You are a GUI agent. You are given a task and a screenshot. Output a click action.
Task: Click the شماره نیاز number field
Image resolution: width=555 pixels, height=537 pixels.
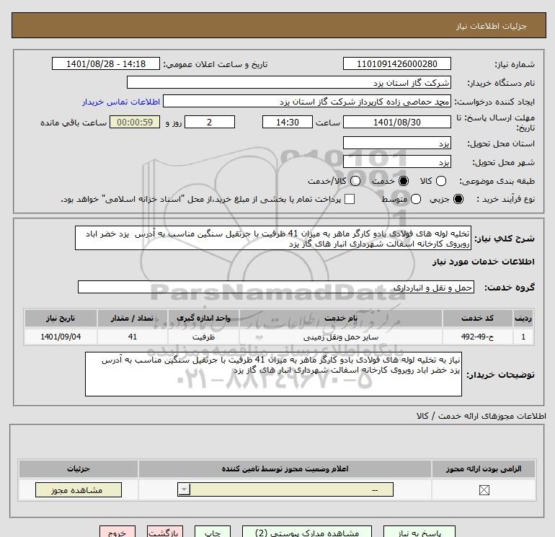[396, 63]
